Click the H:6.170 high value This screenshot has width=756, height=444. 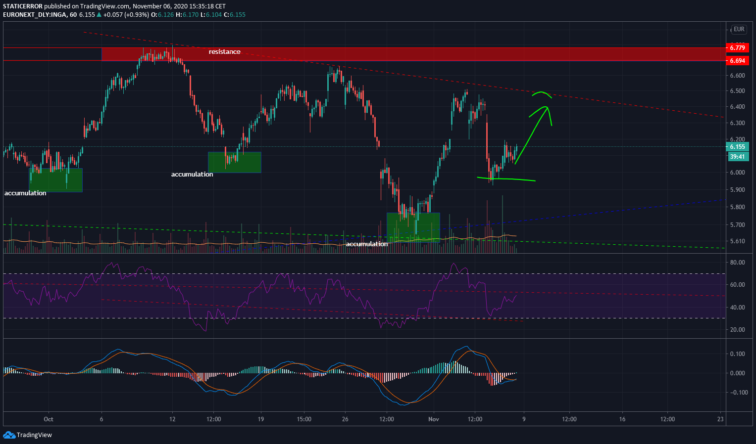(x=188, y=15)
